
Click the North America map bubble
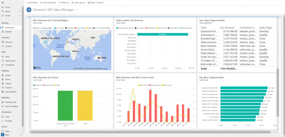[x=45, y=42]
